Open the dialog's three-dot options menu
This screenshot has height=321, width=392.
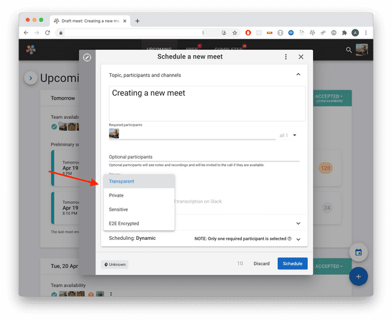coord(286,56)
